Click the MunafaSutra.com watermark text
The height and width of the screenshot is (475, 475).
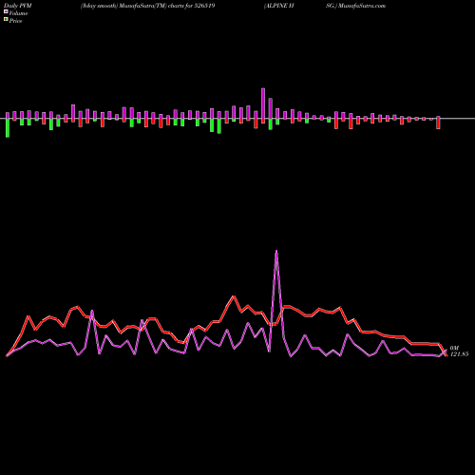[x=362, y=6]
